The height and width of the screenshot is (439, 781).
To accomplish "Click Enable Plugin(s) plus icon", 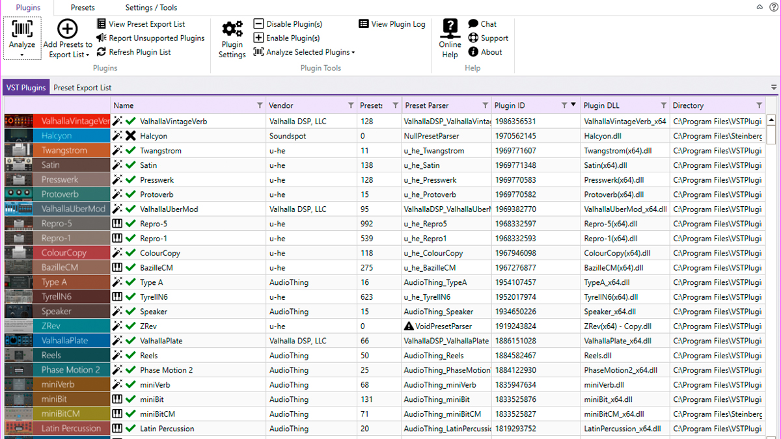I will 258,38.
